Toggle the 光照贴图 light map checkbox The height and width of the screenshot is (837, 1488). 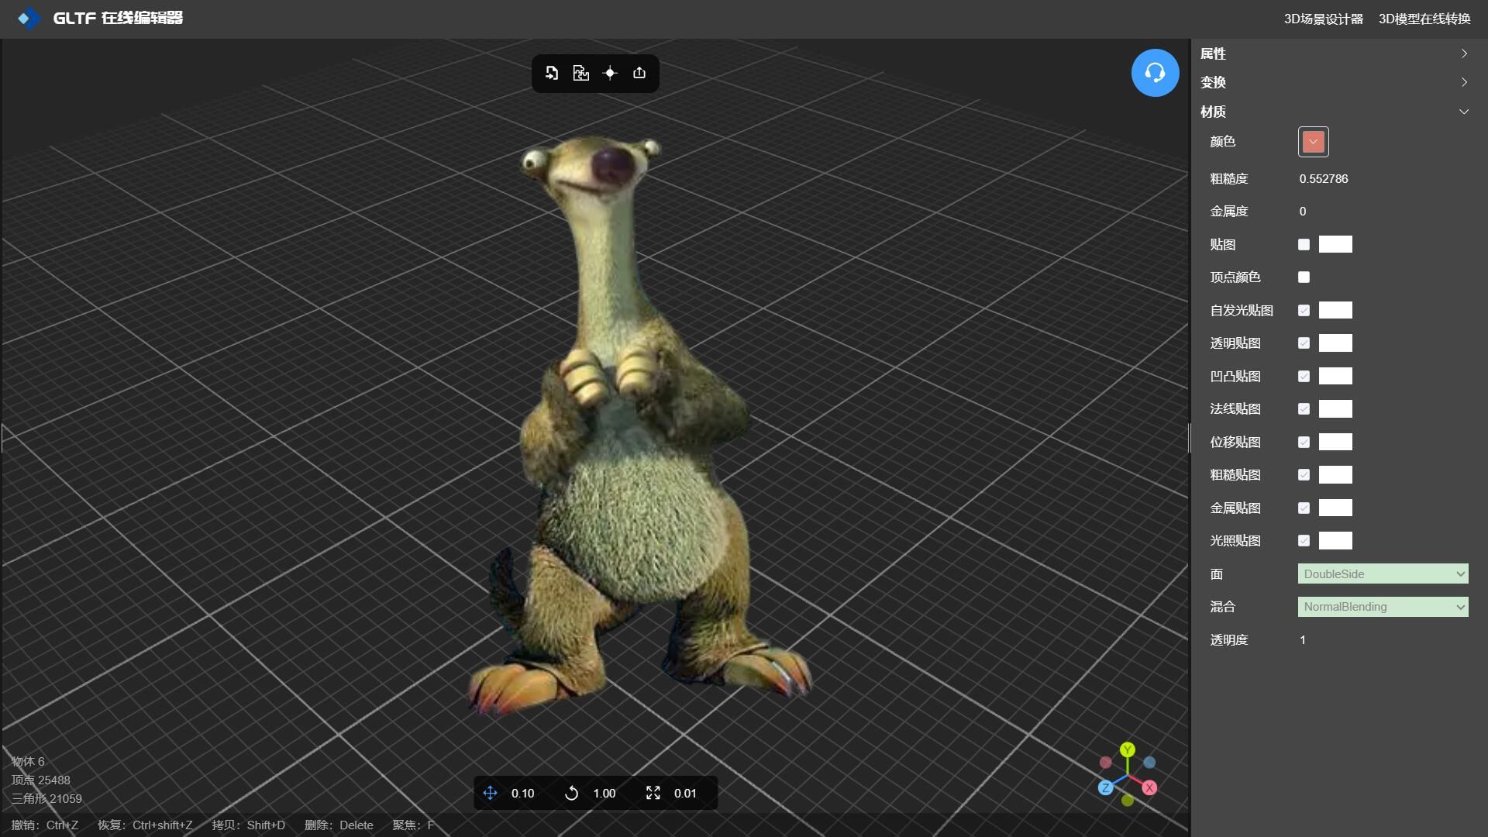[1304, 540]
